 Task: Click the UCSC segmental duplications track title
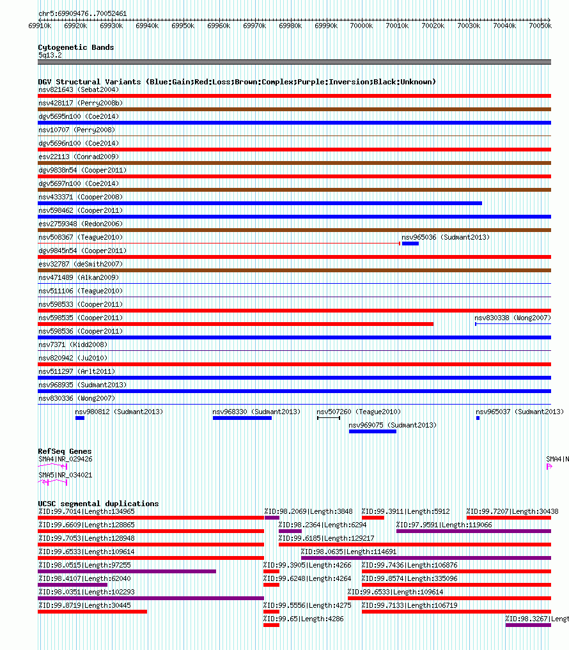point(98,504)
